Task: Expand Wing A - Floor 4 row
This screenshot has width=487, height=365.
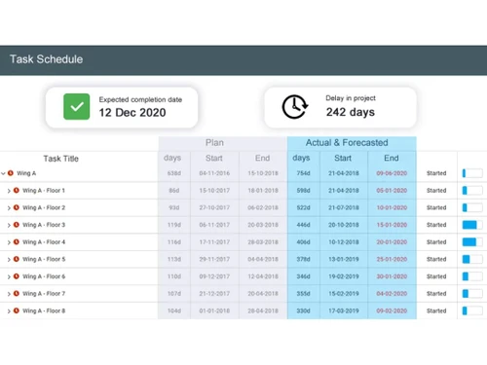Action: 9,242
